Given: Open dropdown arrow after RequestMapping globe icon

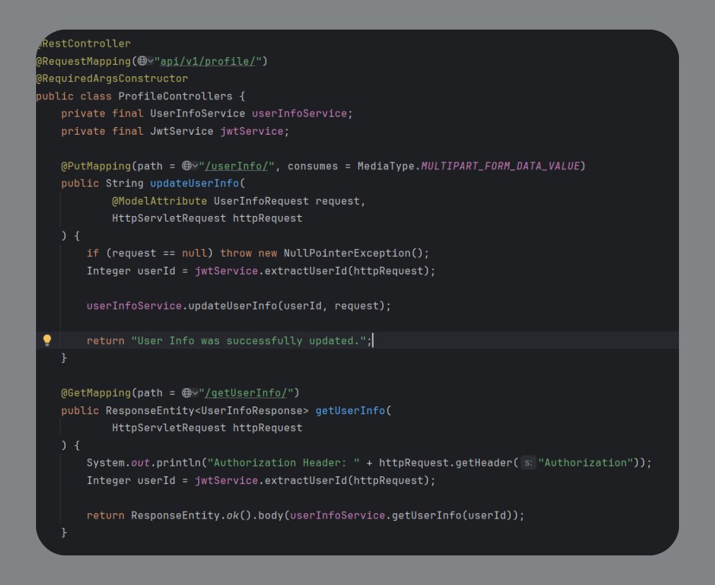Looking at the screenshot, I should tap(150, 61).
